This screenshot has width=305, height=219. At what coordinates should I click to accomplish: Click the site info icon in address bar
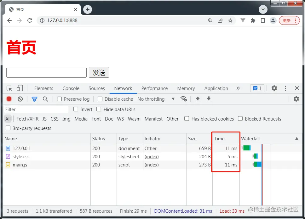[42, 20]
